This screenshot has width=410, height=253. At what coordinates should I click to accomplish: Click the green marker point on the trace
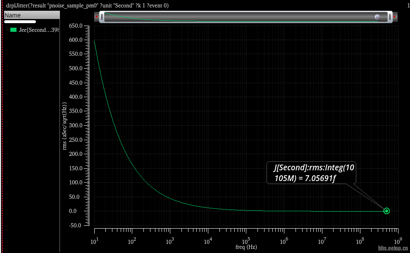[386, 211]
